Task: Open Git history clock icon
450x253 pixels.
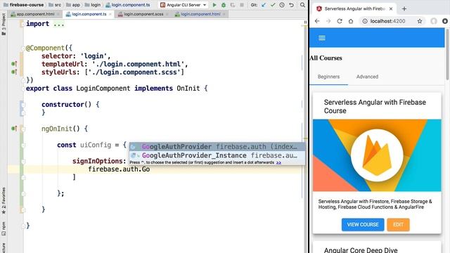Action: pos(282,5)
